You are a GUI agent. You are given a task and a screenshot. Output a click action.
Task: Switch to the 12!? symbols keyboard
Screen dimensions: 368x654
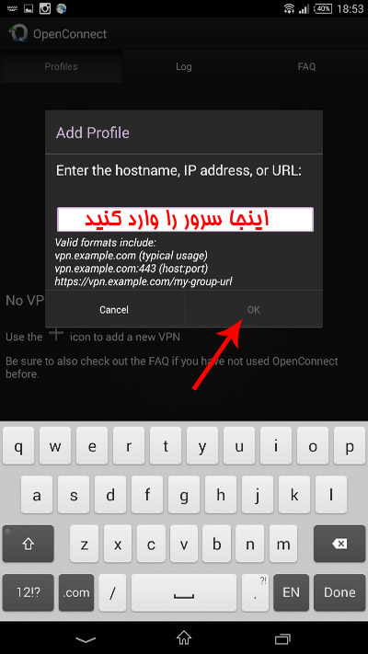coord(28,592)
